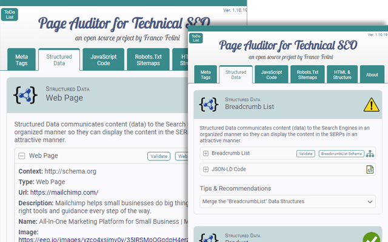Click the front window Page Auditor title
388x242 pixels.
pyautogui.click(x=288, y=45)
